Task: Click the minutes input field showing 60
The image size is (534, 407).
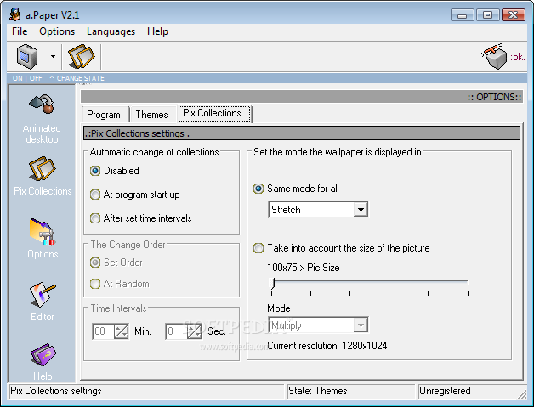Action: 103,331
